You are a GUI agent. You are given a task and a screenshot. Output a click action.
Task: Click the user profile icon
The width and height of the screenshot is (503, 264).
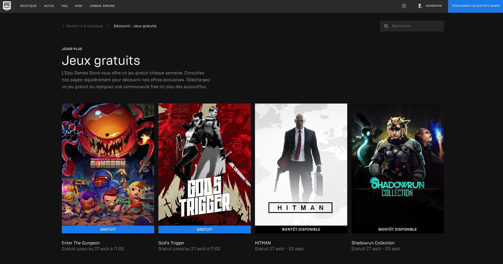[x=420, y=6]
